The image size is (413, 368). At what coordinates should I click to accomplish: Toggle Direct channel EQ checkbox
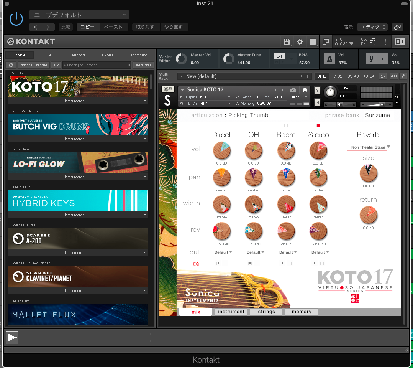pos(225,263)
